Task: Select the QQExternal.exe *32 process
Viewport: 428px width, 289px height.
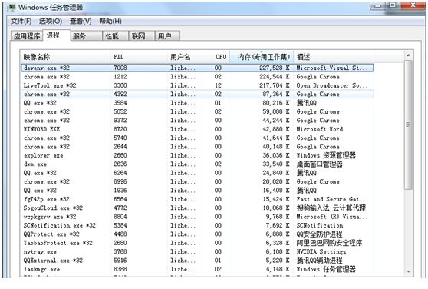Action: tap(197, 261)
